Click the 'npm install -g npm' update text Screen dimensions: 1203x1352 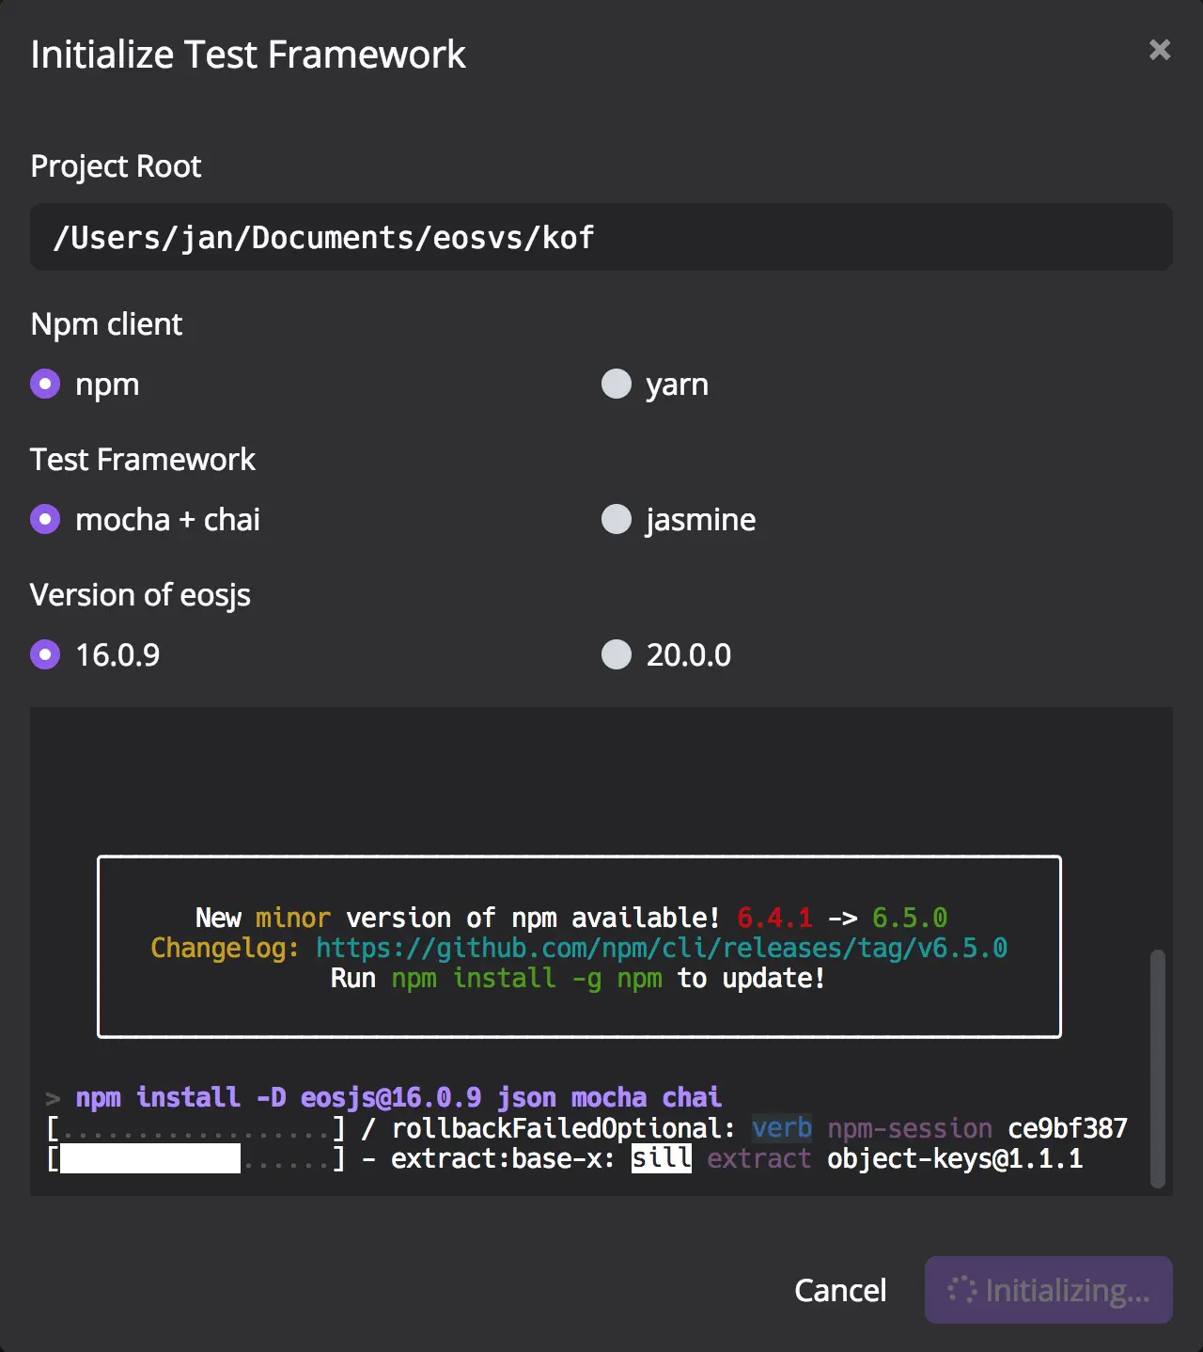coord(526,978)
